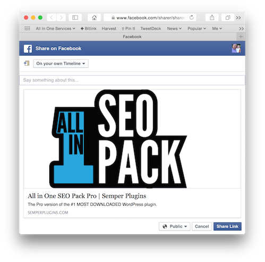Viewport: 265px width, 262px height.
Task: Open the Safari share icon
Action: 212,18
